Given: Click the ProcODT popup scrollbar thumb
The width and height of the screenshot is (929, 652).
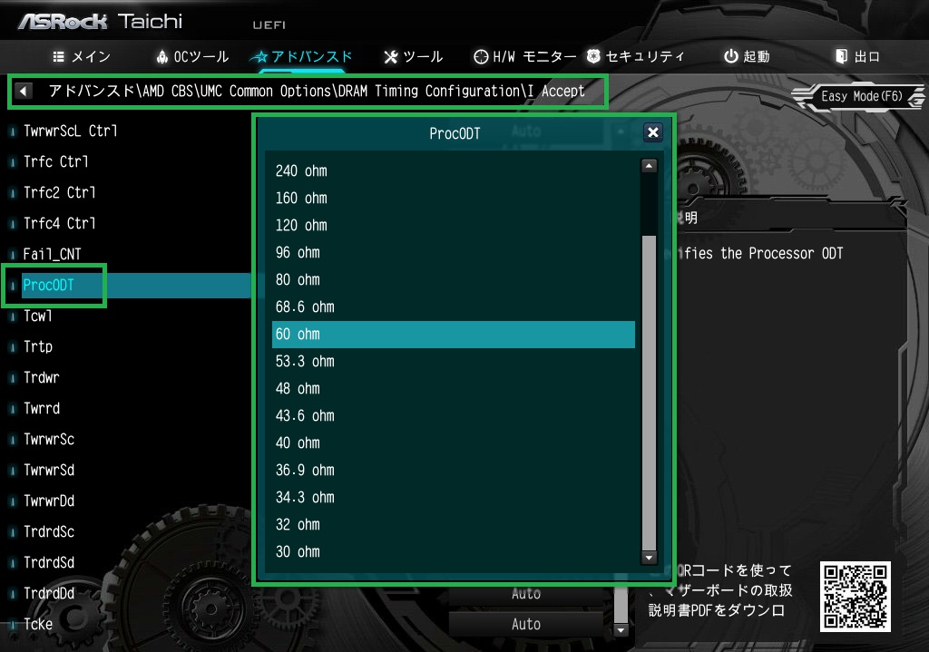Looking at the screenshot, I should click(650, 393).
